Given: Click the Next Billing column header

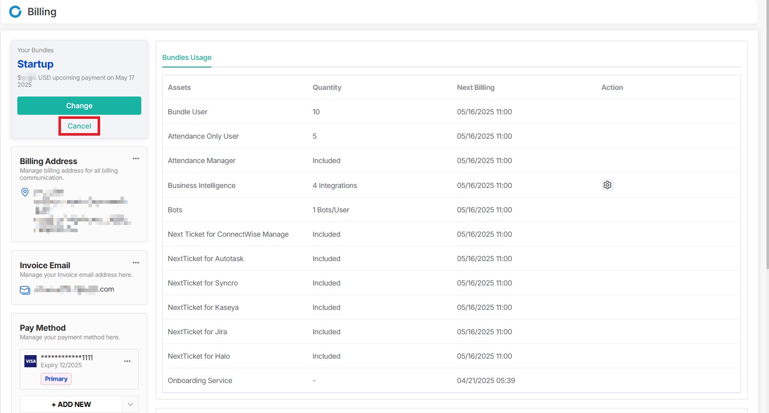Looking at the screenshot, I should (475, 87).
